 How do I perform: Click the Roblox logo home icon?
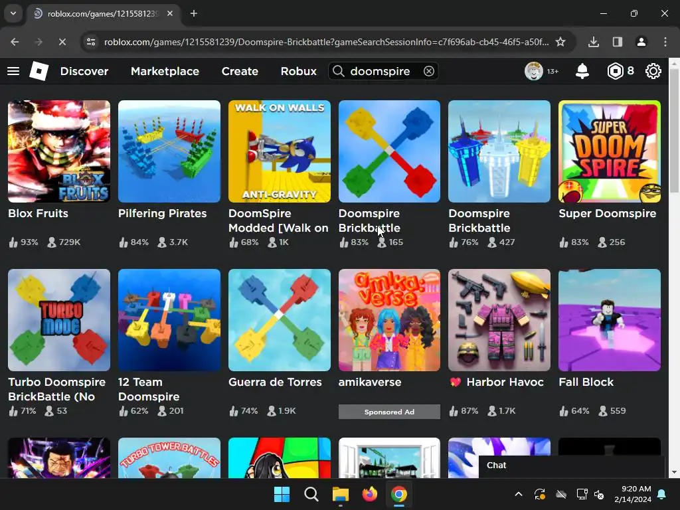pos(39,71)
